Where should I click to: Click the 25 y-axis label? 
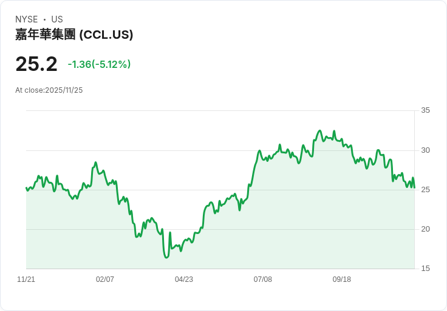[x=426, y=190]
